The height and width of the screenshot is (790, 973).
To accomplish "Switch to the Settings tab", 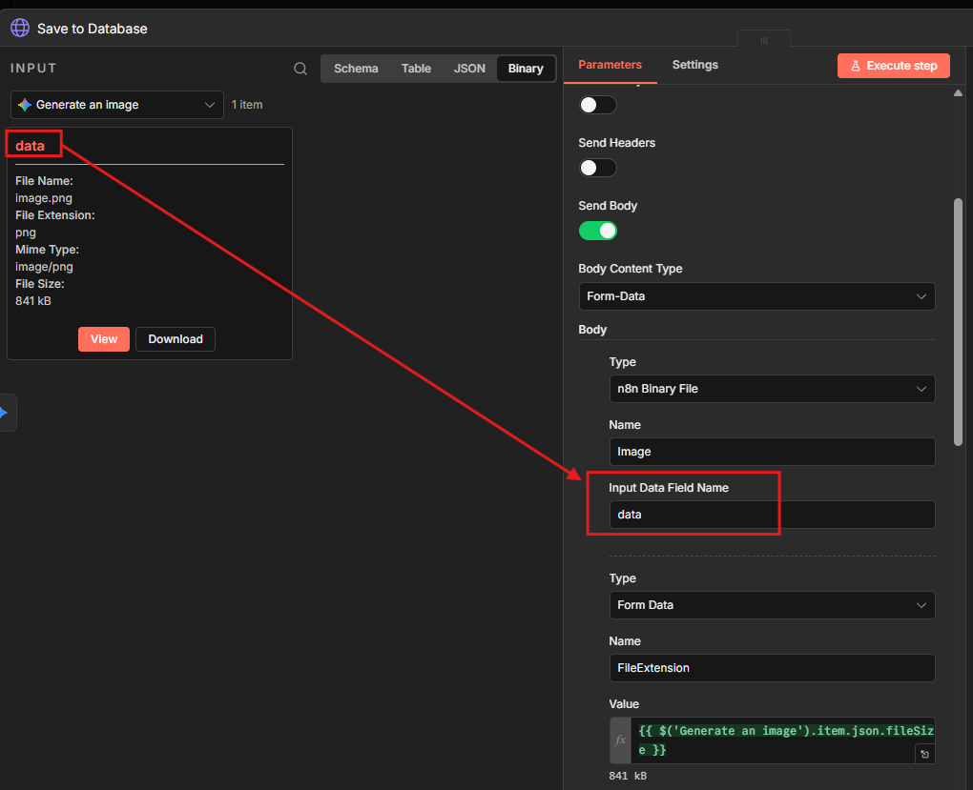I will click(694, 65).
